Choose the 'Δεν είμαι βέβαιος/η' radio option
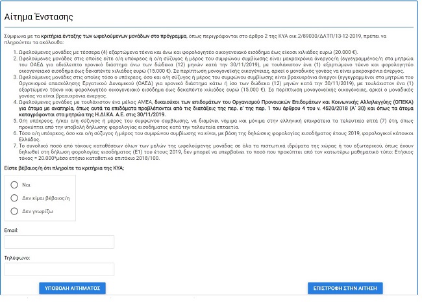This screenshot has width=422, height=308. [x=14, y=198]
